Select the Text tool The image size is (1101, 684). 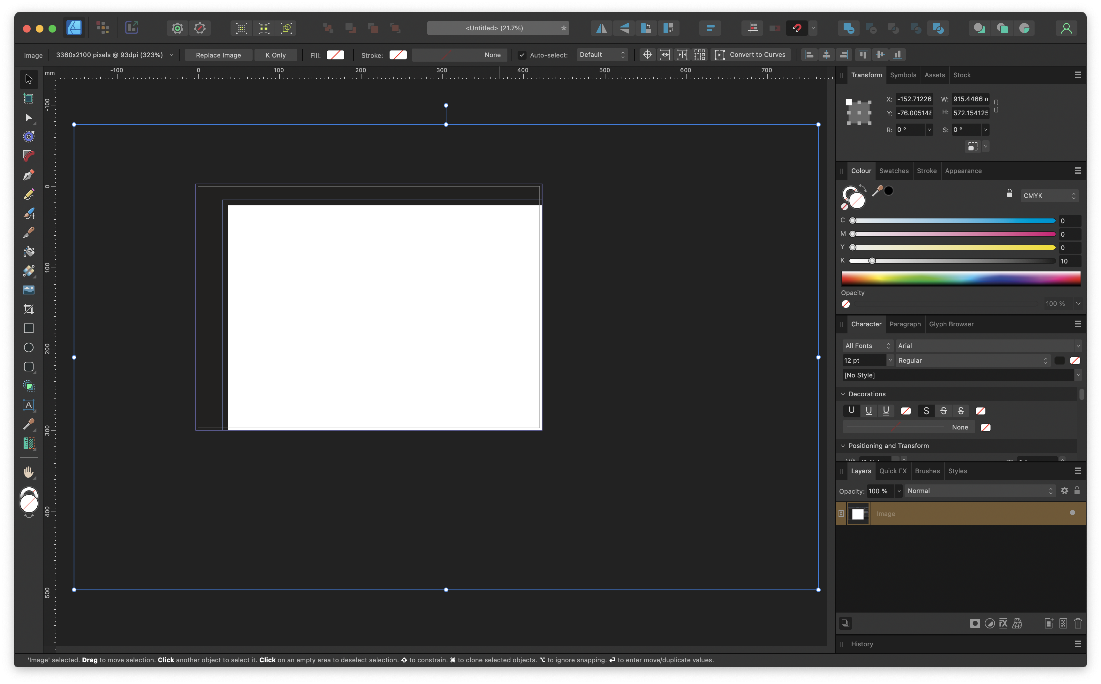tap(28, 405)
